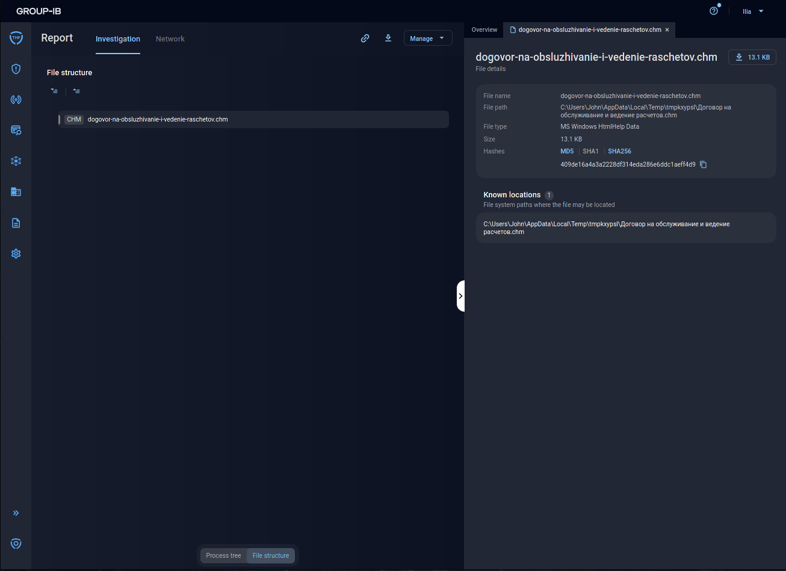The image size is (786, 571).
Task: Click the share link icon above the report
Action: (x=365, y=38)
